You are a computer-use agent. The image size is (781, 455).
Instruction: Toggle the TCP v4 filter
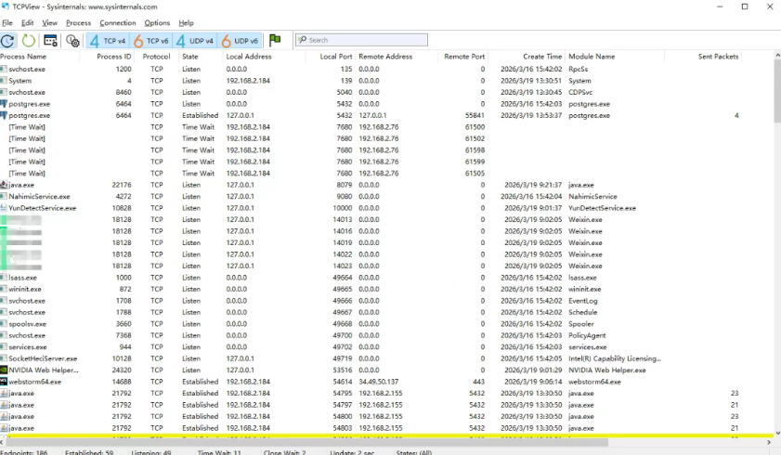(x=107, y=40)
